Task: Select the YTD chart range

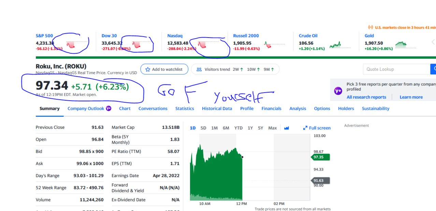Action: (x=238, y=128)
